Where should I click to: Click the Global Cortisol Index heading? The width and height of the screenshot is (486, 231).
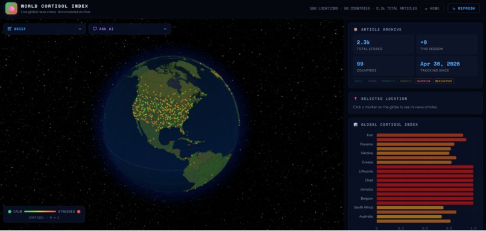pos(390,125)
